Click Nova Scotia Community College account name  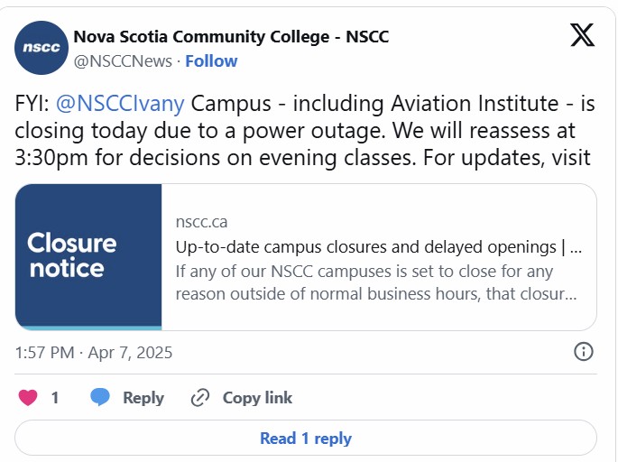tap(231, 37)
